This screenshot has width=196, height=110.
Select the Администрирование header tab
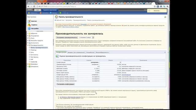coord(50,10)
